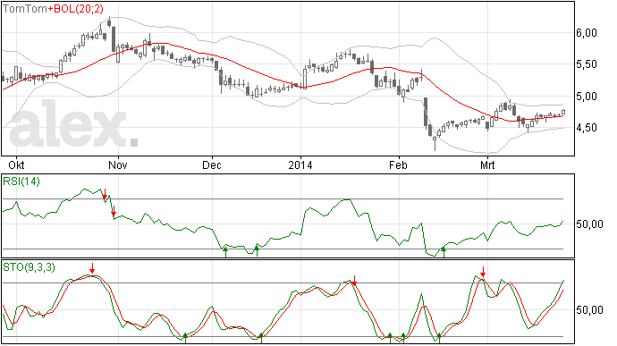This screenshot has width=617, height=346.
Task: Click the 4,50 price axis label
Action: coord(587,128)
